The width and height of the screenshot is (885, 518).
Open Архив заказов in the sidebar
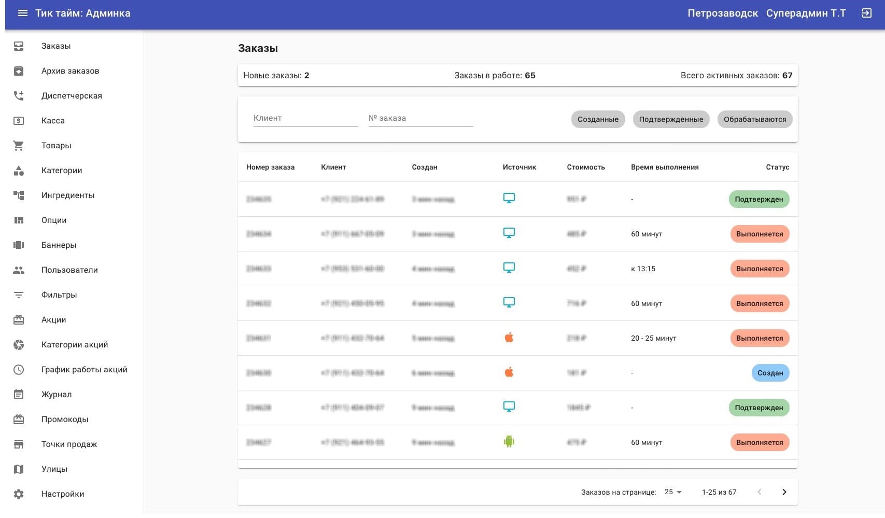click(x=70, y=71)
